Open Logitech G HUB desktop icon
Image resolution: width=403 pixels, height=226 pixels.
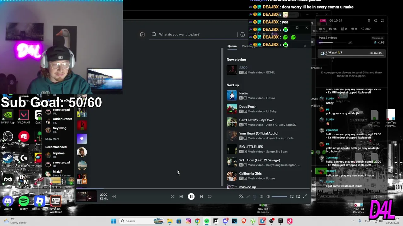(x=24, y=162)
